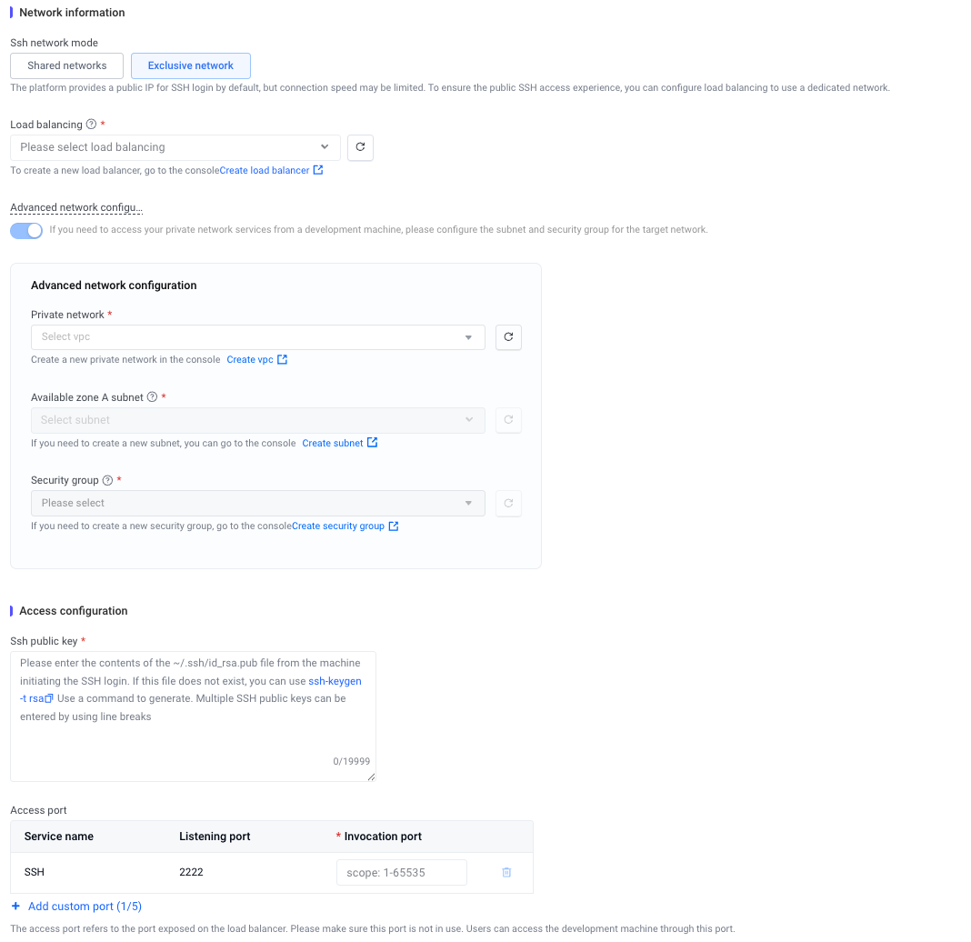Click external link icon beside Create vpc
The image size is (971, 942).
283,360
